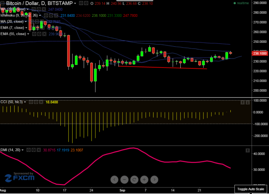Viewport: 269px width, 194px height.
Task: Click Toggle Auto Scale button
Action: pos(251,189)
